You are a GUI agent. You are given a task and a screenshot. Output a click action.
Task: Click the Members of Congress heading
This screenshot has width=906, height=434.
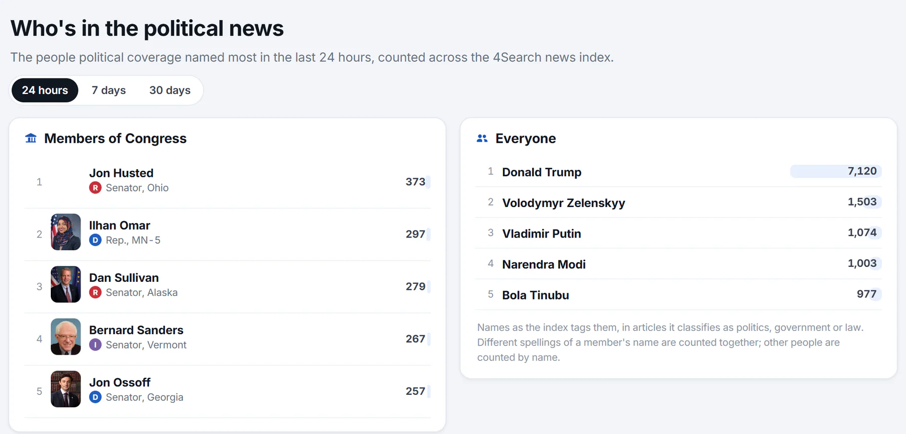pos(115,139)
